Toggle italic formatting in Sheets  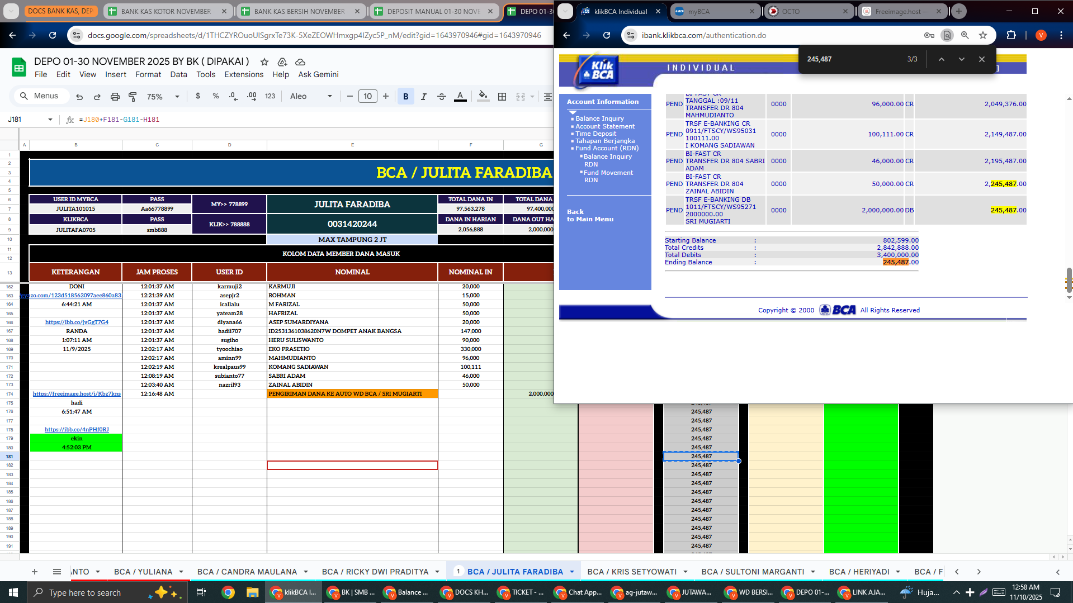pyautogui.click(x=424, y=97)
